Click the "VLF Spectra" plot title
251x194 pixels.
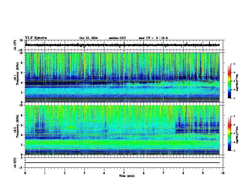36,38
